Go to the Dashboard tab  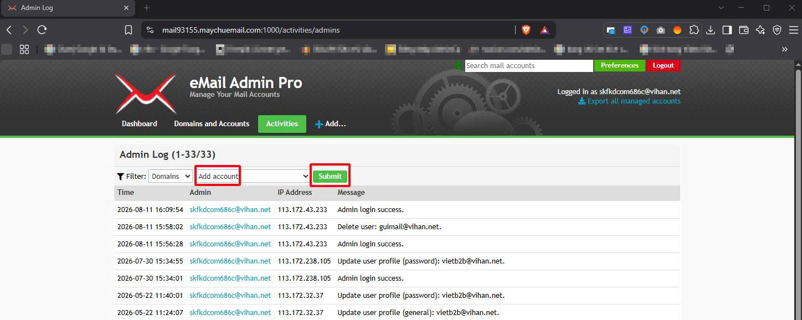tap(140, 123)
